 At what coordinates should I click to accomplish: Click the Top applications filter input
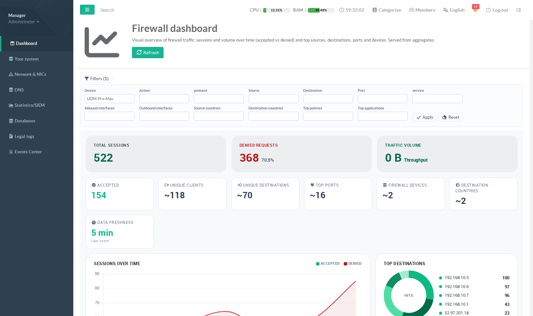pyautogui.click(x=383, y=116)
